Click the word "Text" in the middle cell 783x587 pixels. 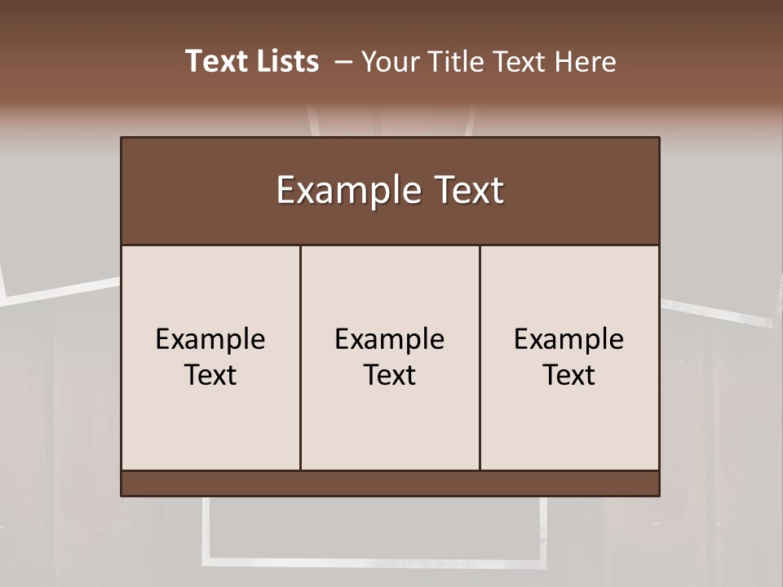[390, 375]
